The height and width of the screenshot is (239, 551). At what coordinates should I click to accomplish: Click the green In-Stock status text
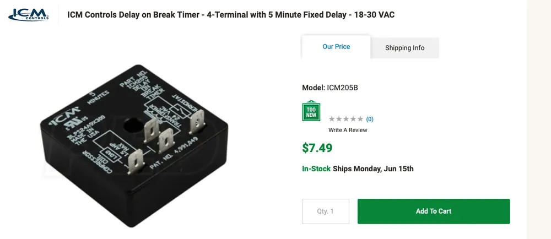[x=316, y=169]
